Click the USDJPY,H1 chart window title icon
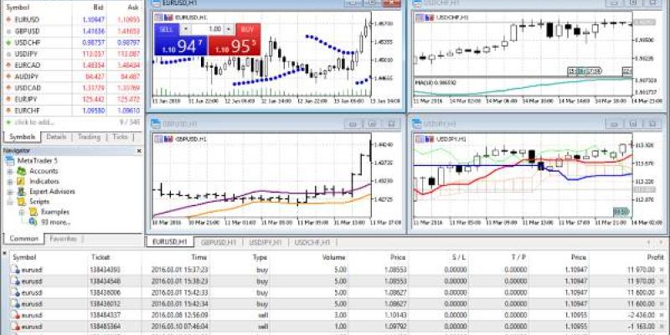This screenshot has width=670, height=335. click(417, 124)
